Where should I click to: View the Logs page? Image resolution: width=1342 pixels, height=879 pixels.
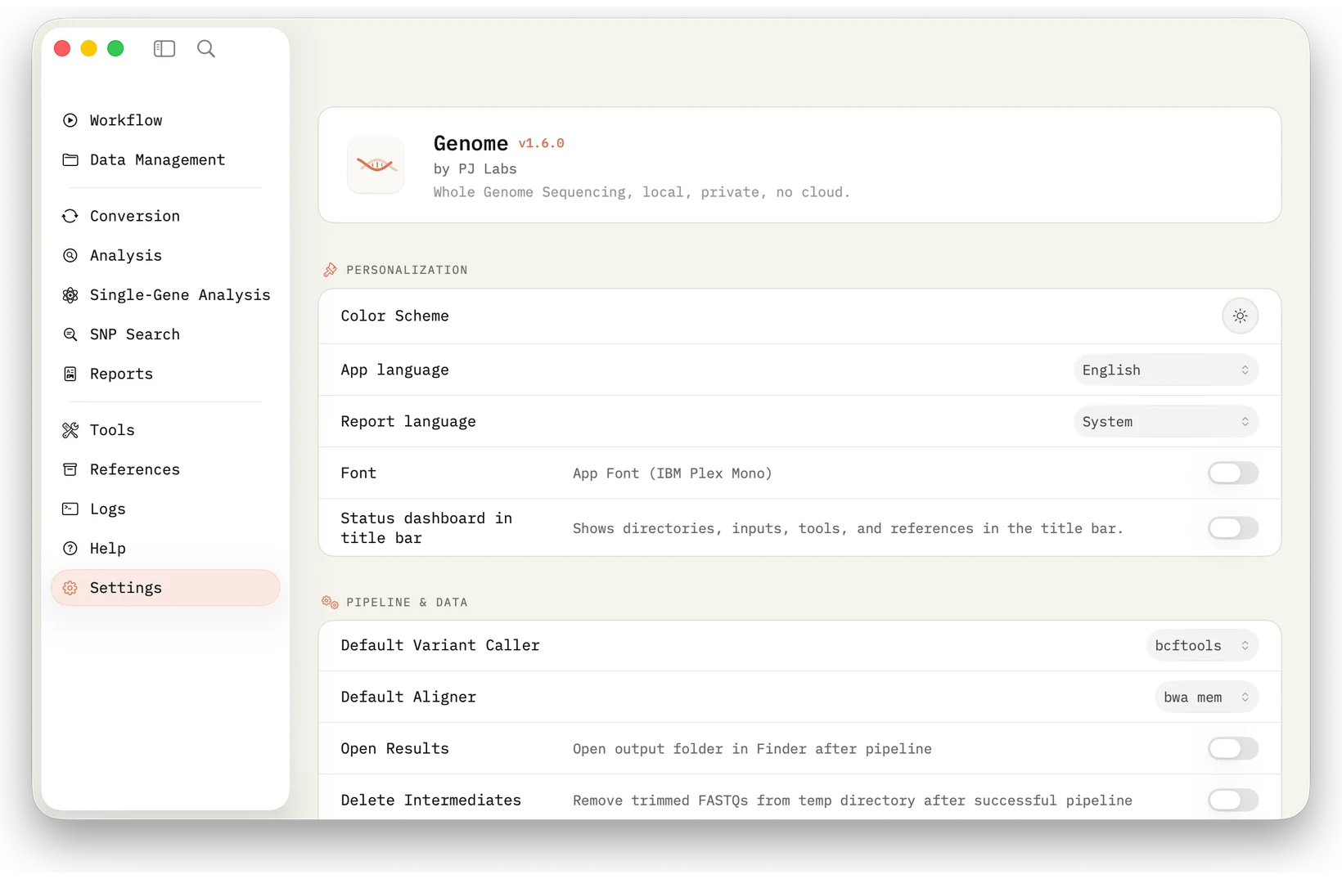pyautogui.click(x=165, y=509)
